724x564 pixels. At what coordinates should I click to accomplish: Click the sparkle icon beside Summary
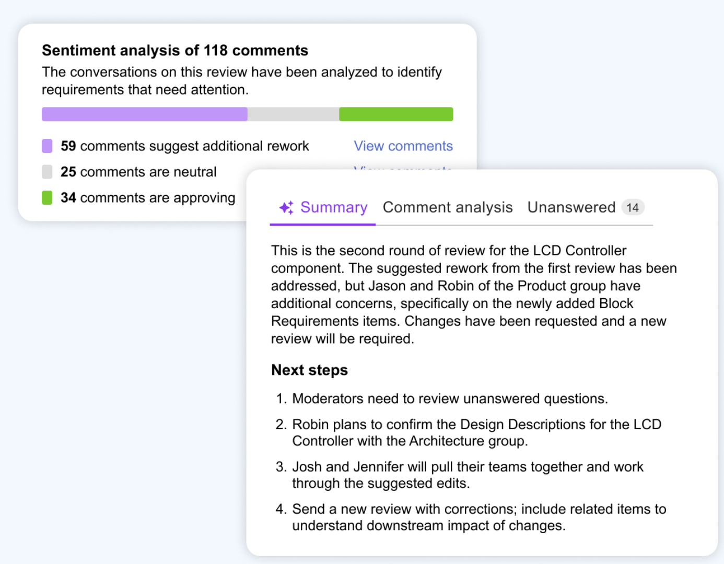[286, 208]
